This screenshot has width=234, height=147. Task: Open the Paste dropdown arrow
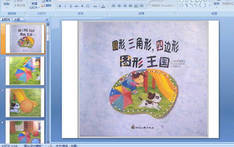(7, 8)
